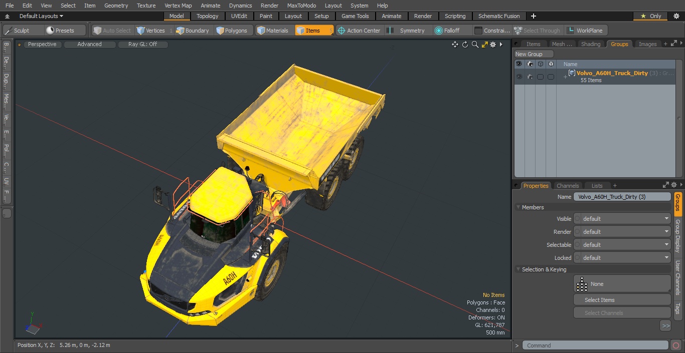Click the record circle beside Command field
The image size is (685, 353).
coord(675,345)
